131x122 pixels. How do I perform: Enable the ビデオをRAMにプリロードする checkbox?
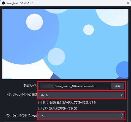pos(40,108)
